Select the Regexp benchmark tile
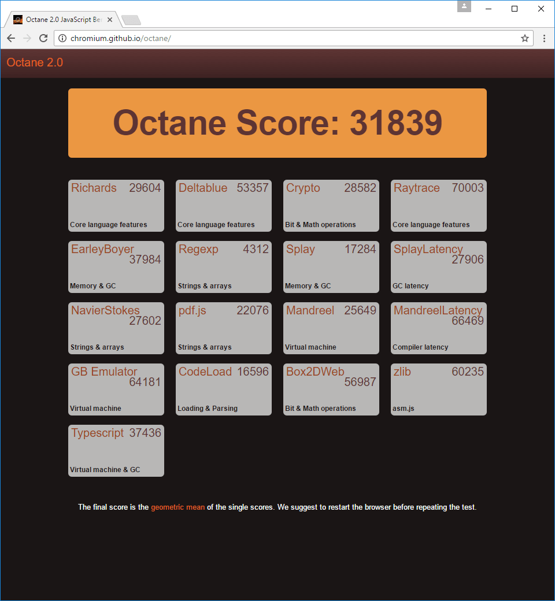The image size is (555, 601). coord(224,267)
